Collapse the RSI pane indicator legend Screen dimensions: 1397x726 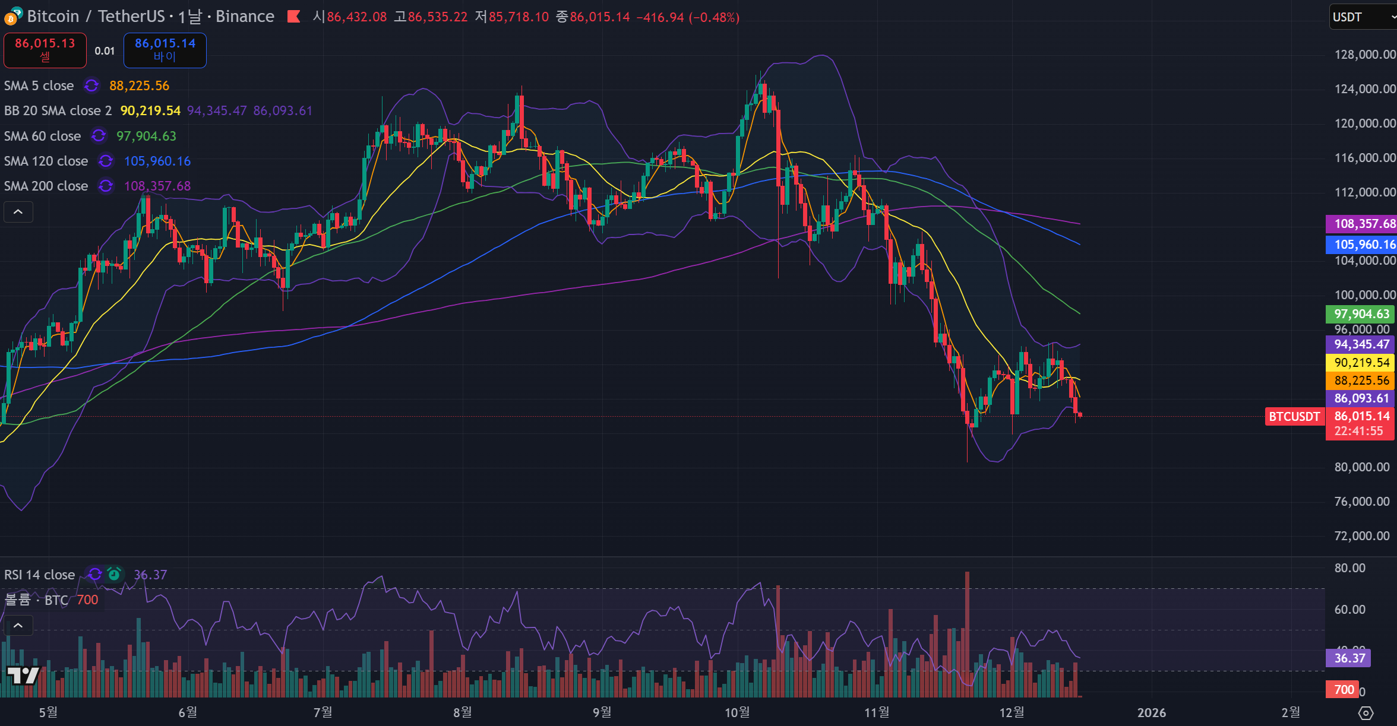coord(18,626)
